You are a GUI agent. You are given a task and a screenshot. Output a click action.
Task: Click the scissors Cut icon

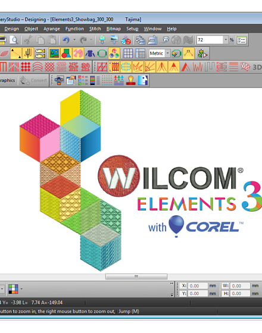point(29,40)
